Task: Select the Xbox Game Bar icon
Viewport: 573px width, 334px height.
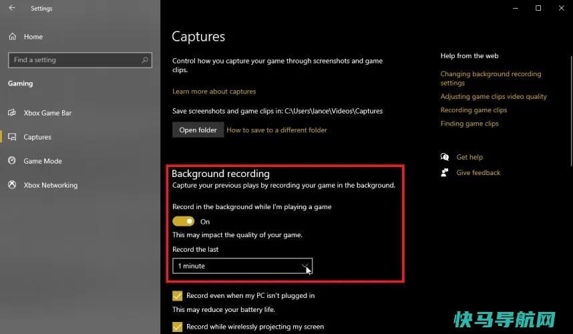Action: point(12,112)
